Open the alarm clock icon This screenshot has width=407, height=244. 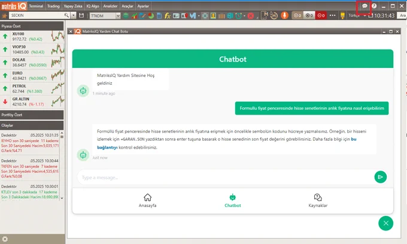238,16
